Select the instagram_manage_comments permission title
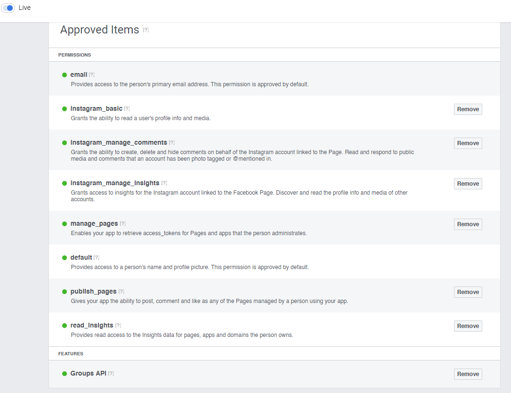The image size is (511, 393). (x=119, y=142)
